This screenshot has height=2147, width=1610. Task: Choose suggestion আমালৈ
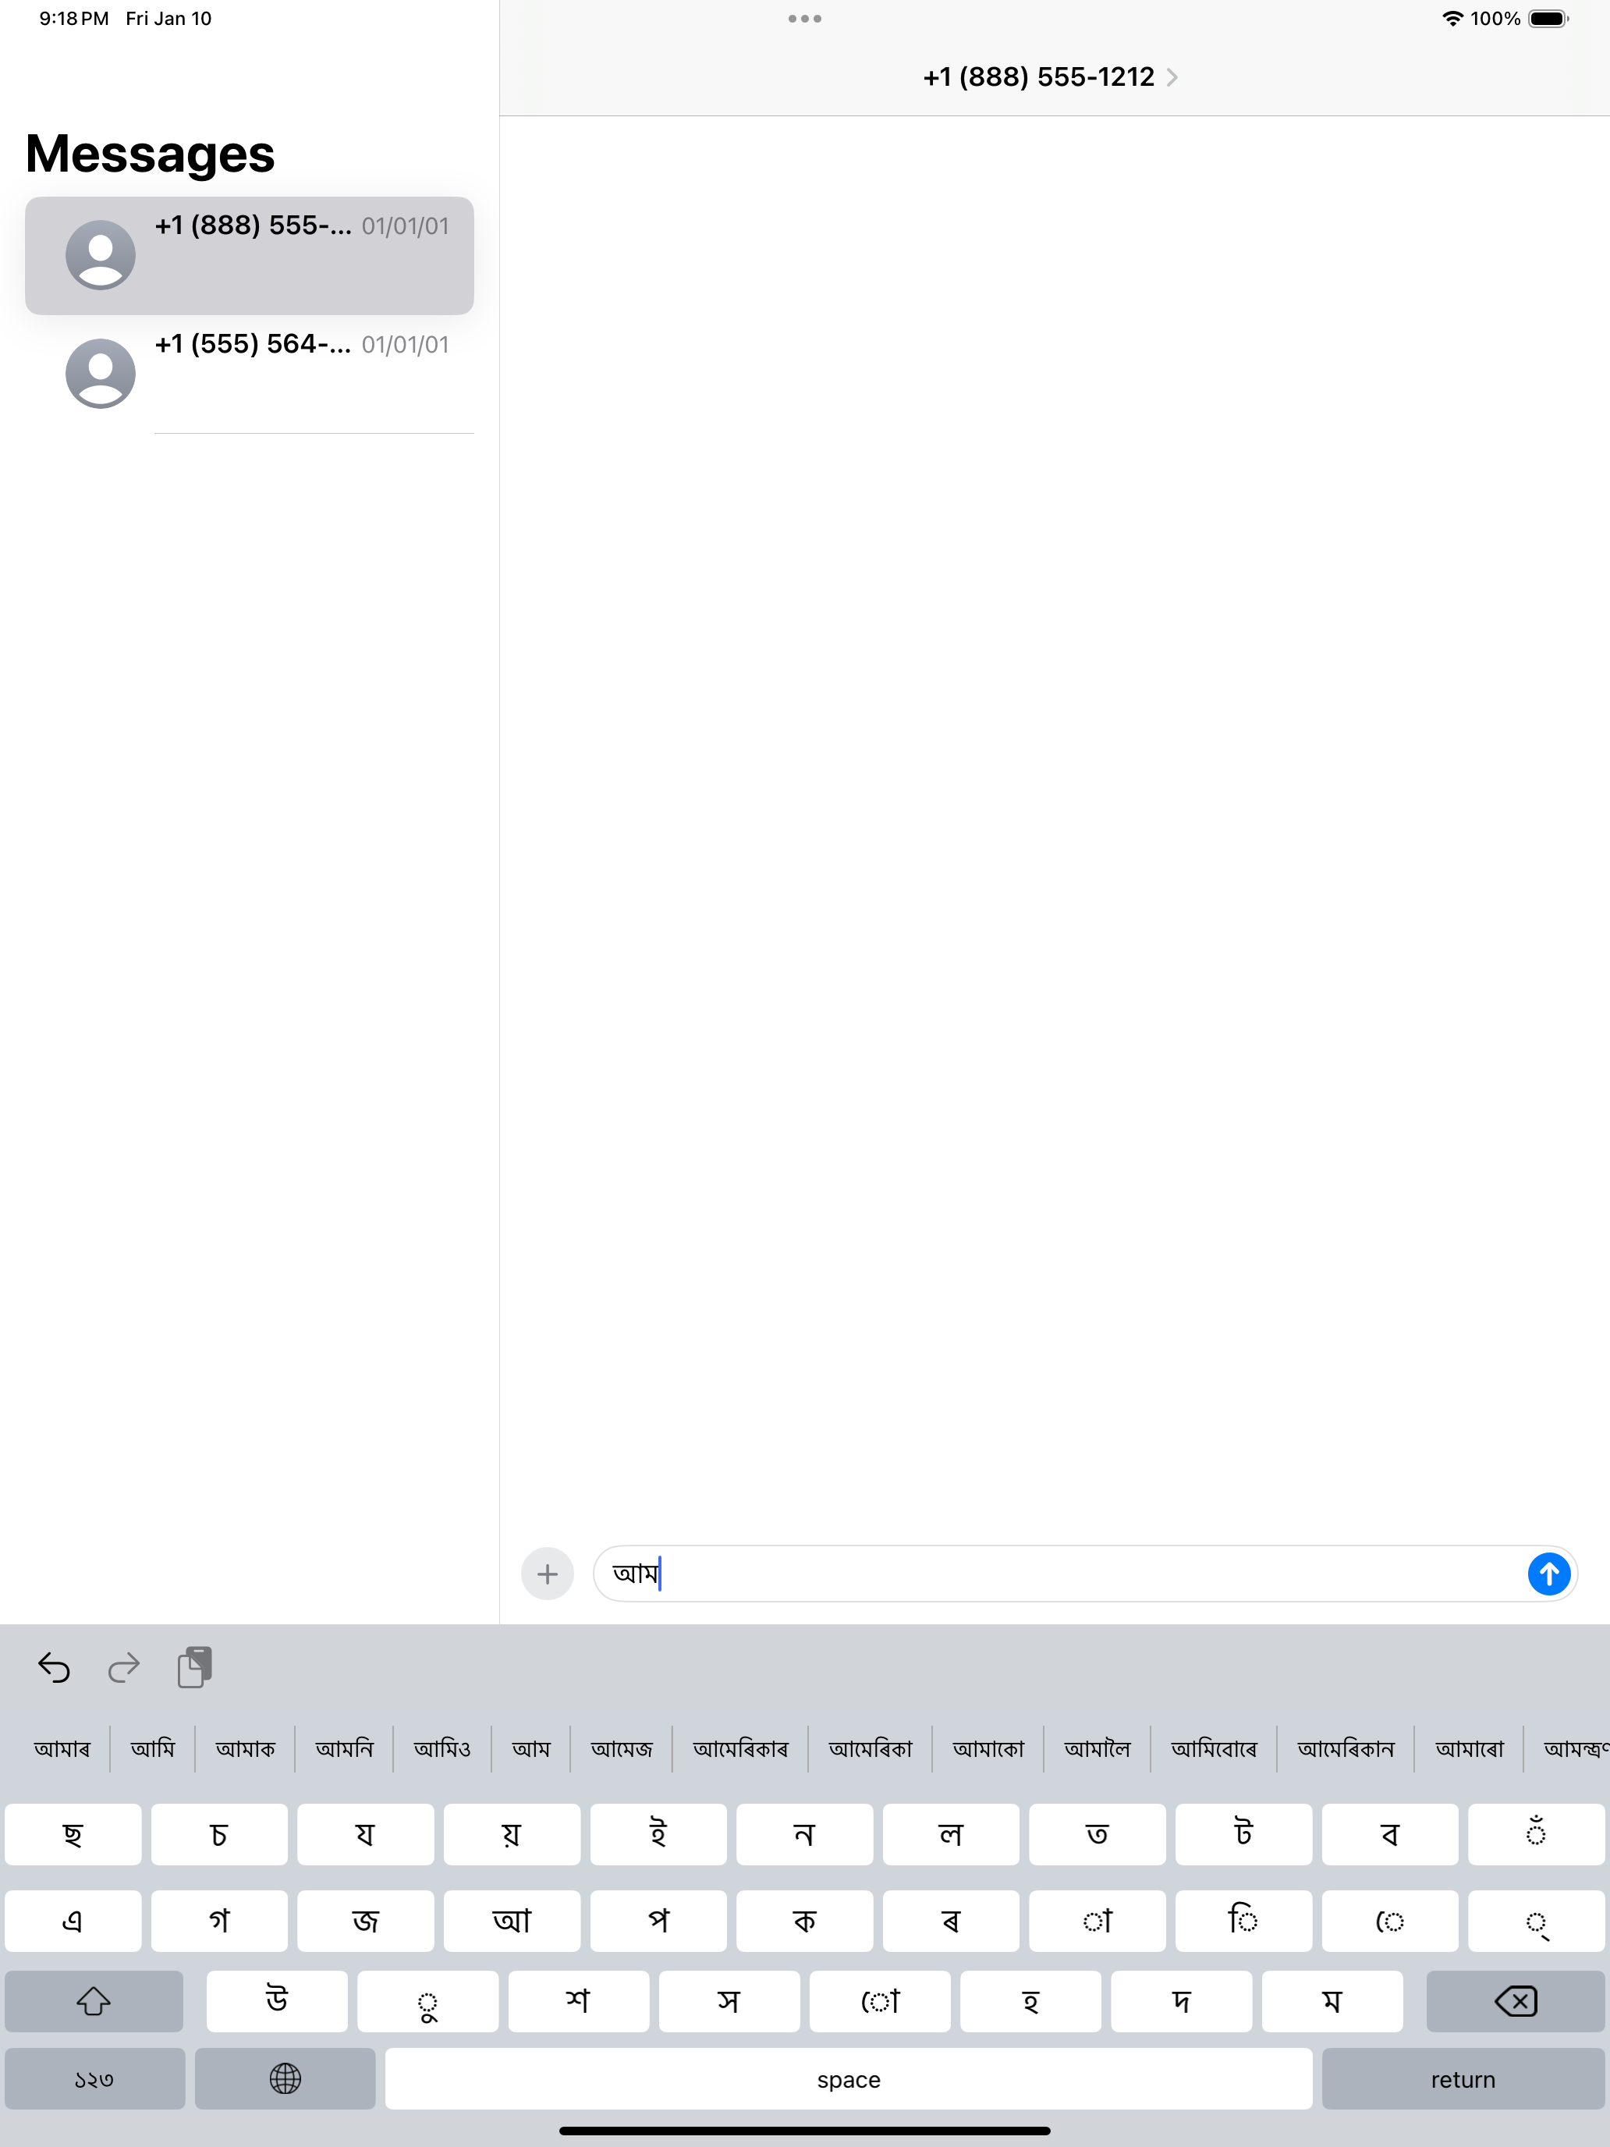tap(1098, 1748)
